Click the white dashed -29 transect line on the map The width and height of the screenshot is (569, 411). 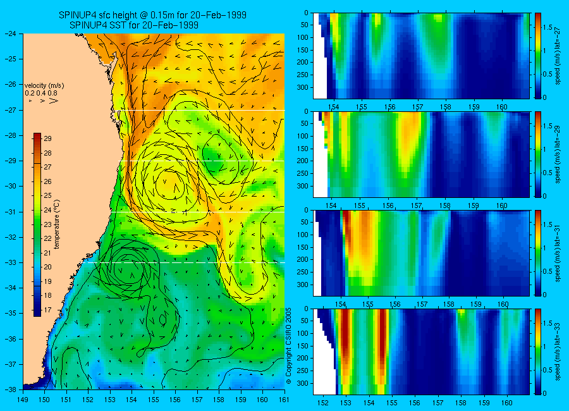[x=202, y=161]
